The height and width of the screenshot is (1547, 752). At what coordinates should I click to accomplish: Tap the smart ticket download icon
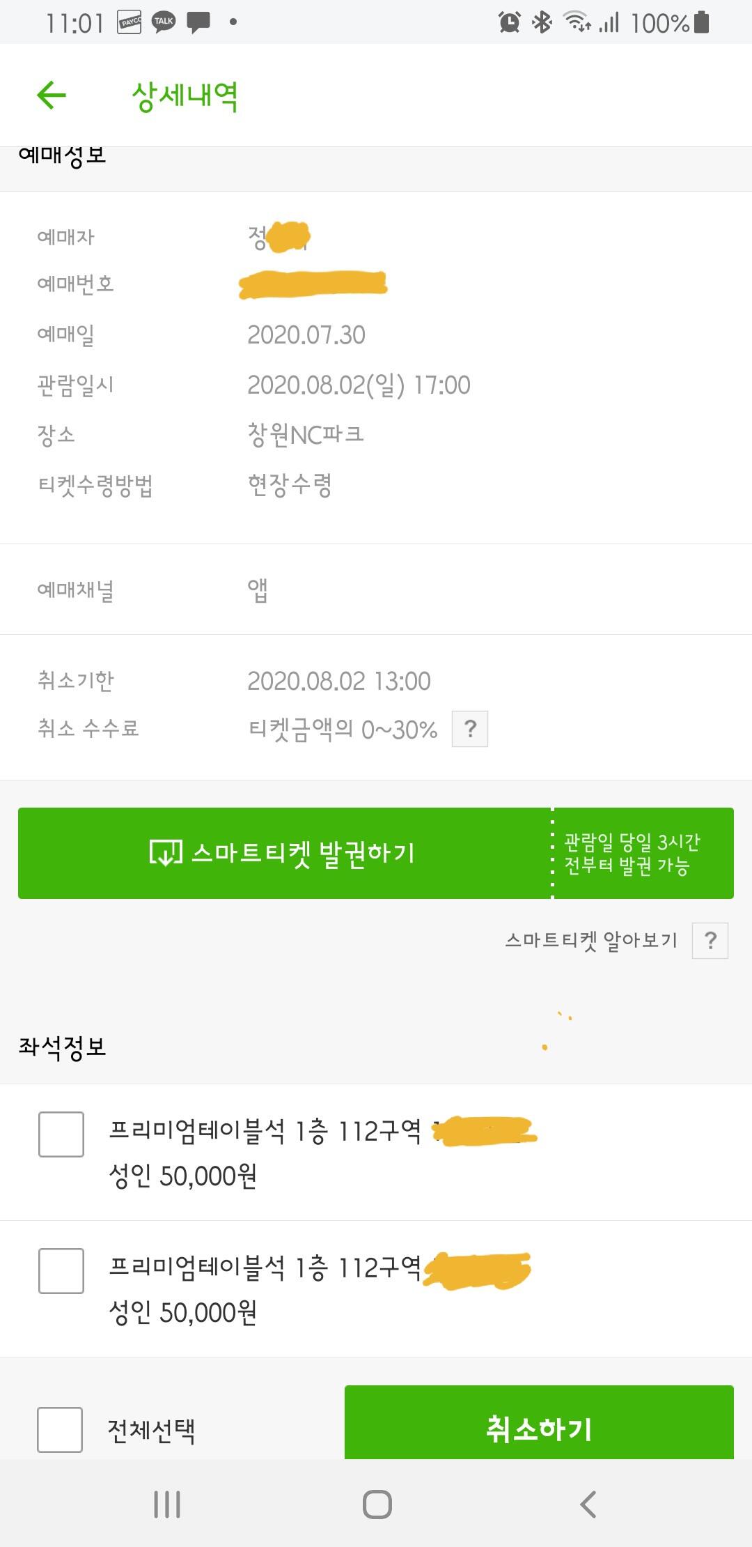point(166,853)
